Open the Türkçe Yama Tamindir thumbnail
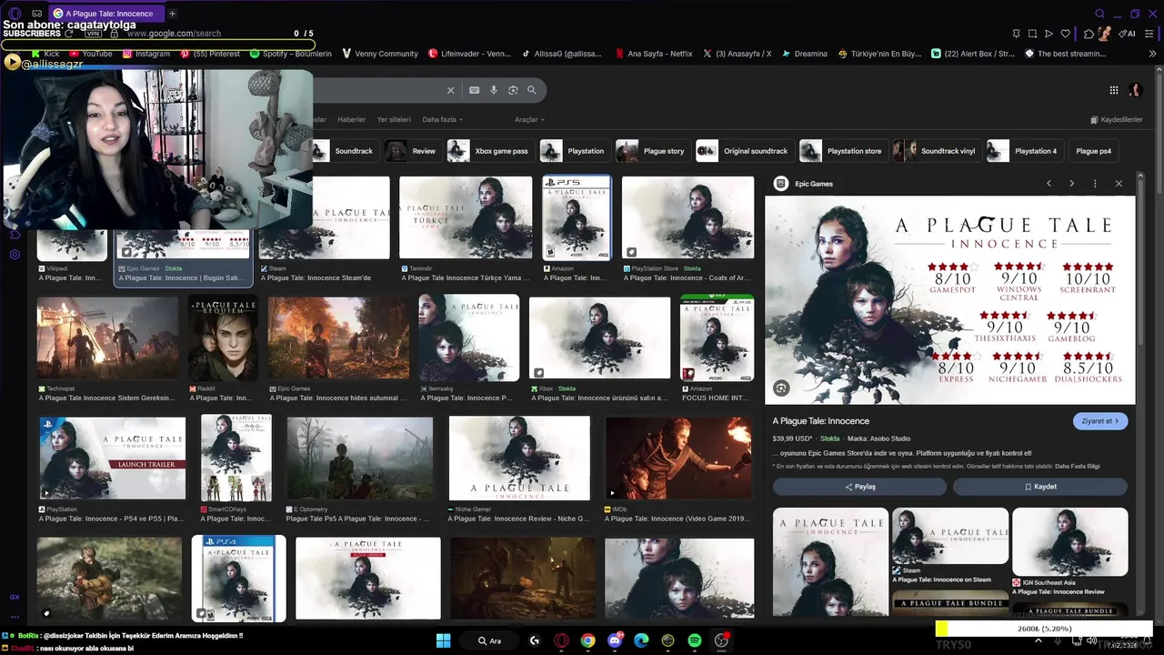The height and width of the screenshot is (655, 1164). point(466,218)
